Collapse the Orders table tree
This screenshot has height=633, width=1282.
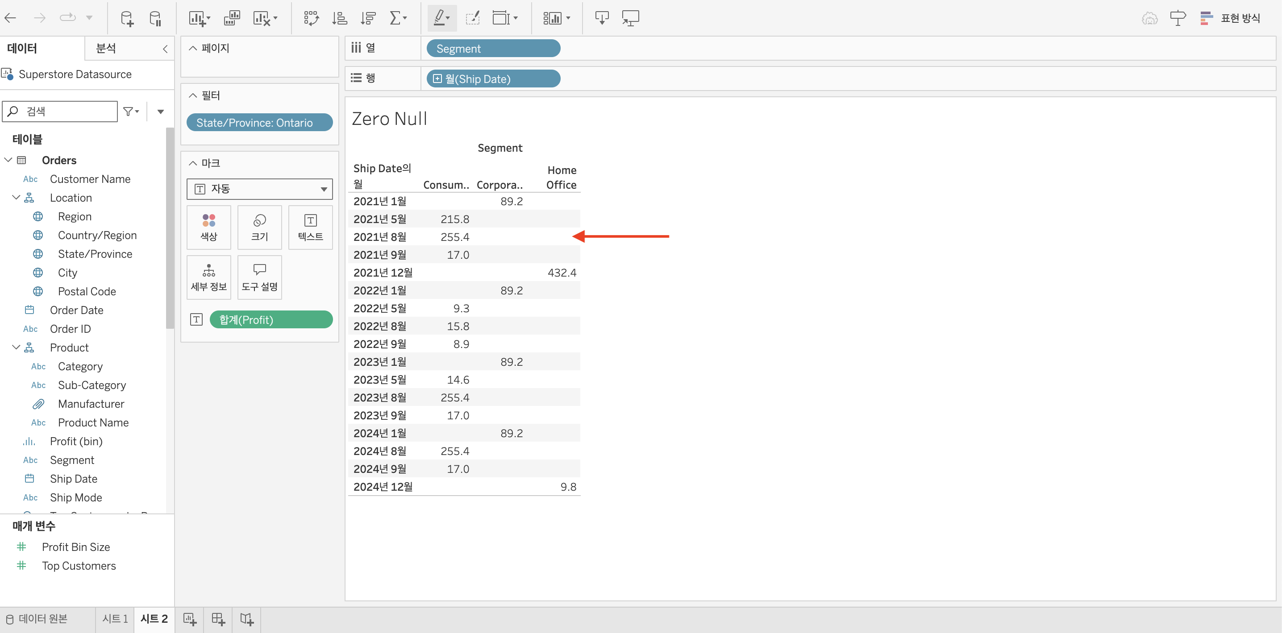[8, 160]
